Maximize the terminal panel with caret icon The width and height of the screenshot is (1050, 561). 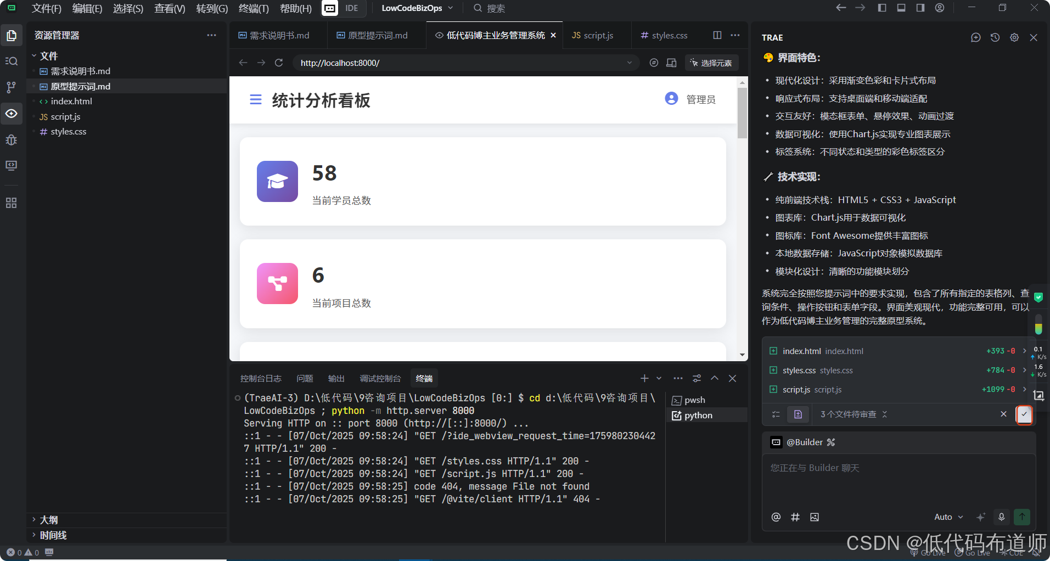(x=715, y=378)
